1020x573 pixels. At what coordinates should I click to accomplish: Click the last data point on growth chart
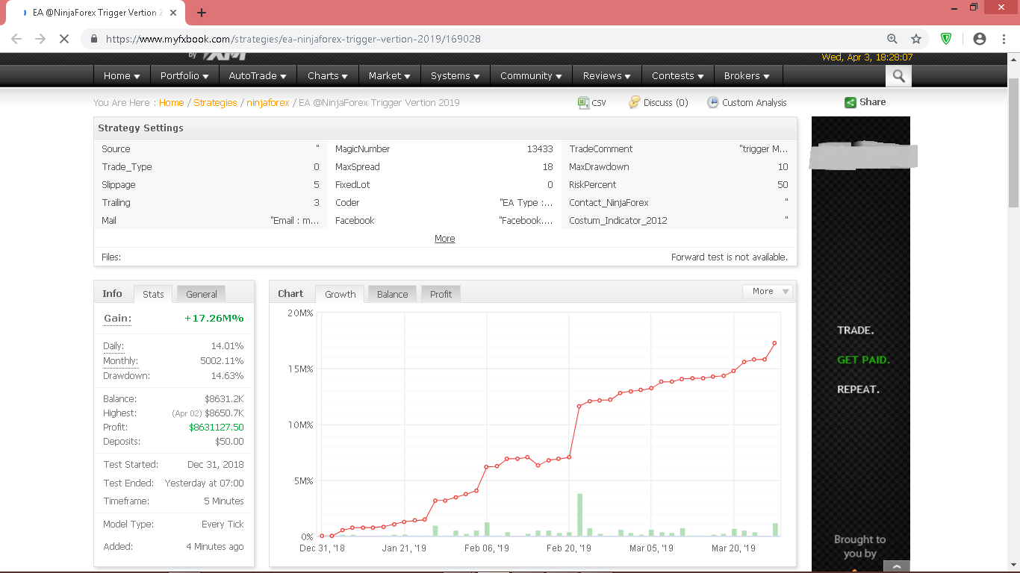click(x=775, y=343)
